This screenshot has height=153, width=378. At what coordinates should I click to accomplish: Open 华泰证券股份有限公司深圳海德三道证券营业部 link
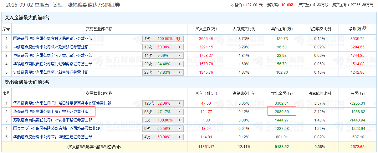click(x=53, y=137)
